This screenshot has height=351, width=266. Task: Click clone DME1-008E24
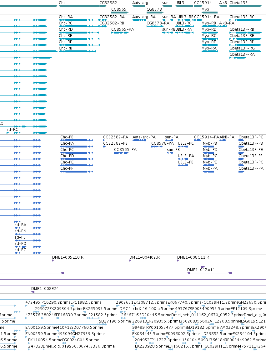point(45,289)
